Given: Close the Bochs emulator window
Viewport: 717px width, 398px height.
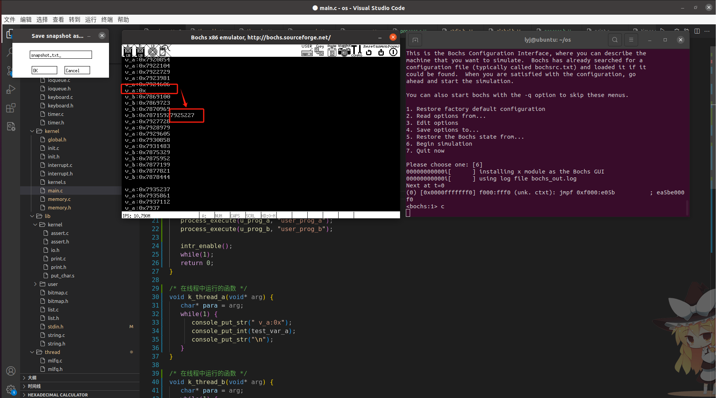Looking at the screenshot, I should click(393, 37).
